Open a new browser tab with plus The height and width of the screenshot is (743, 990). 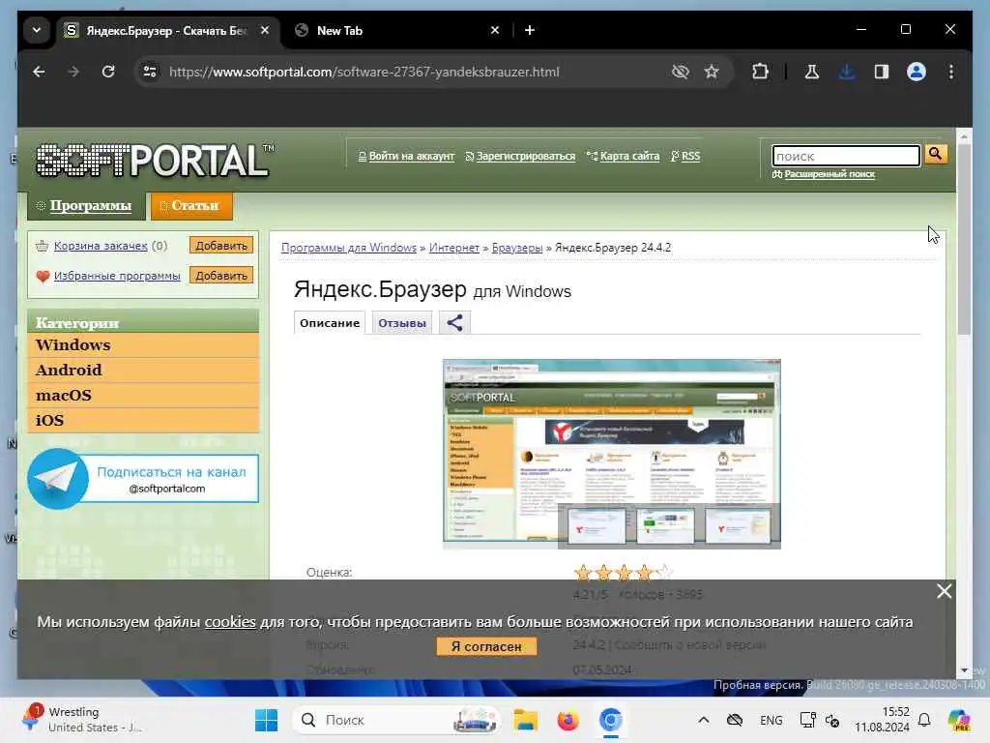pos(530,30)
